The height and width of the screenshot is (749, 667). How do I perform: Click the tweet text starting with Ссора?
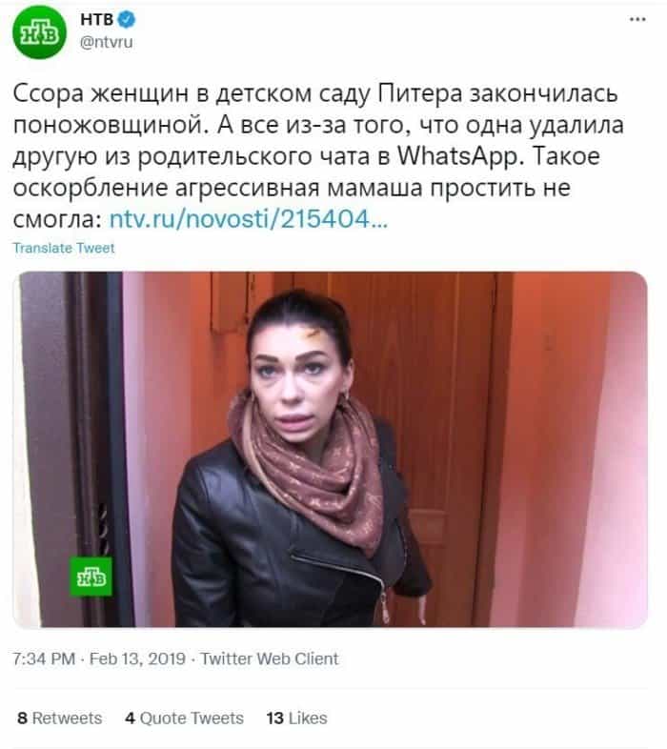(318, 156)
